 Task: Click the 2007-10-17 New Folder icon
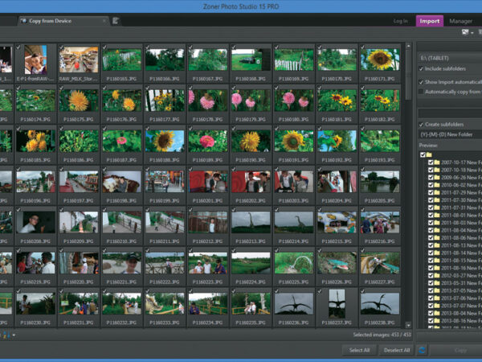click(439, 162)
